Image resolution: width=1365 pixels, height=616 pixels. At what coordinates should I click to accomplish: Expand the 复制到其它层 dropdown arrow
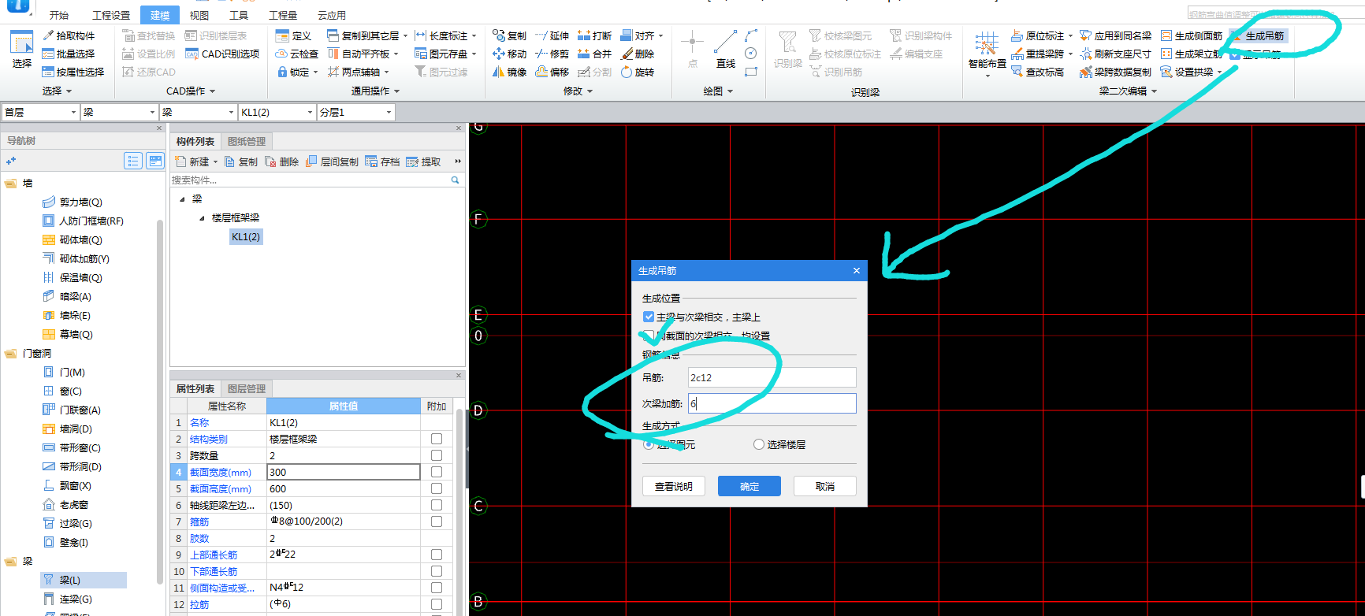[405, 35]
